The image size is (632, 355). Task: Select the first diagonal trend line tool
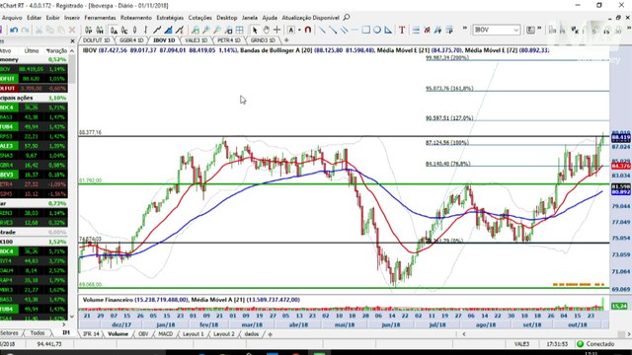coord(322,30)
